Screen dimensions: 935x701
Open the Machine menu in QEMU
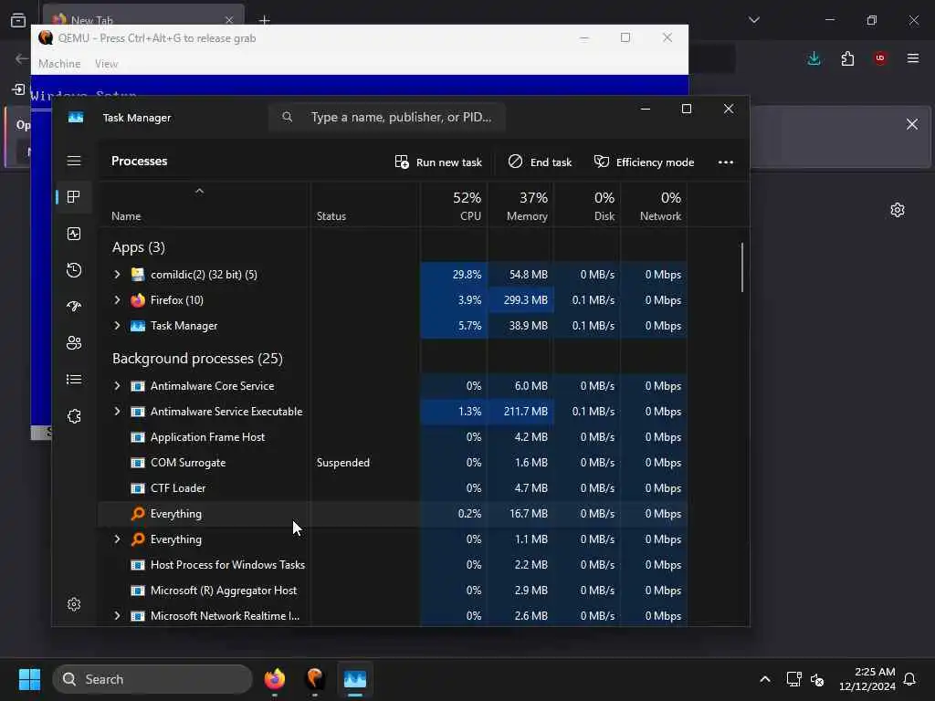(x=59, y=64)
